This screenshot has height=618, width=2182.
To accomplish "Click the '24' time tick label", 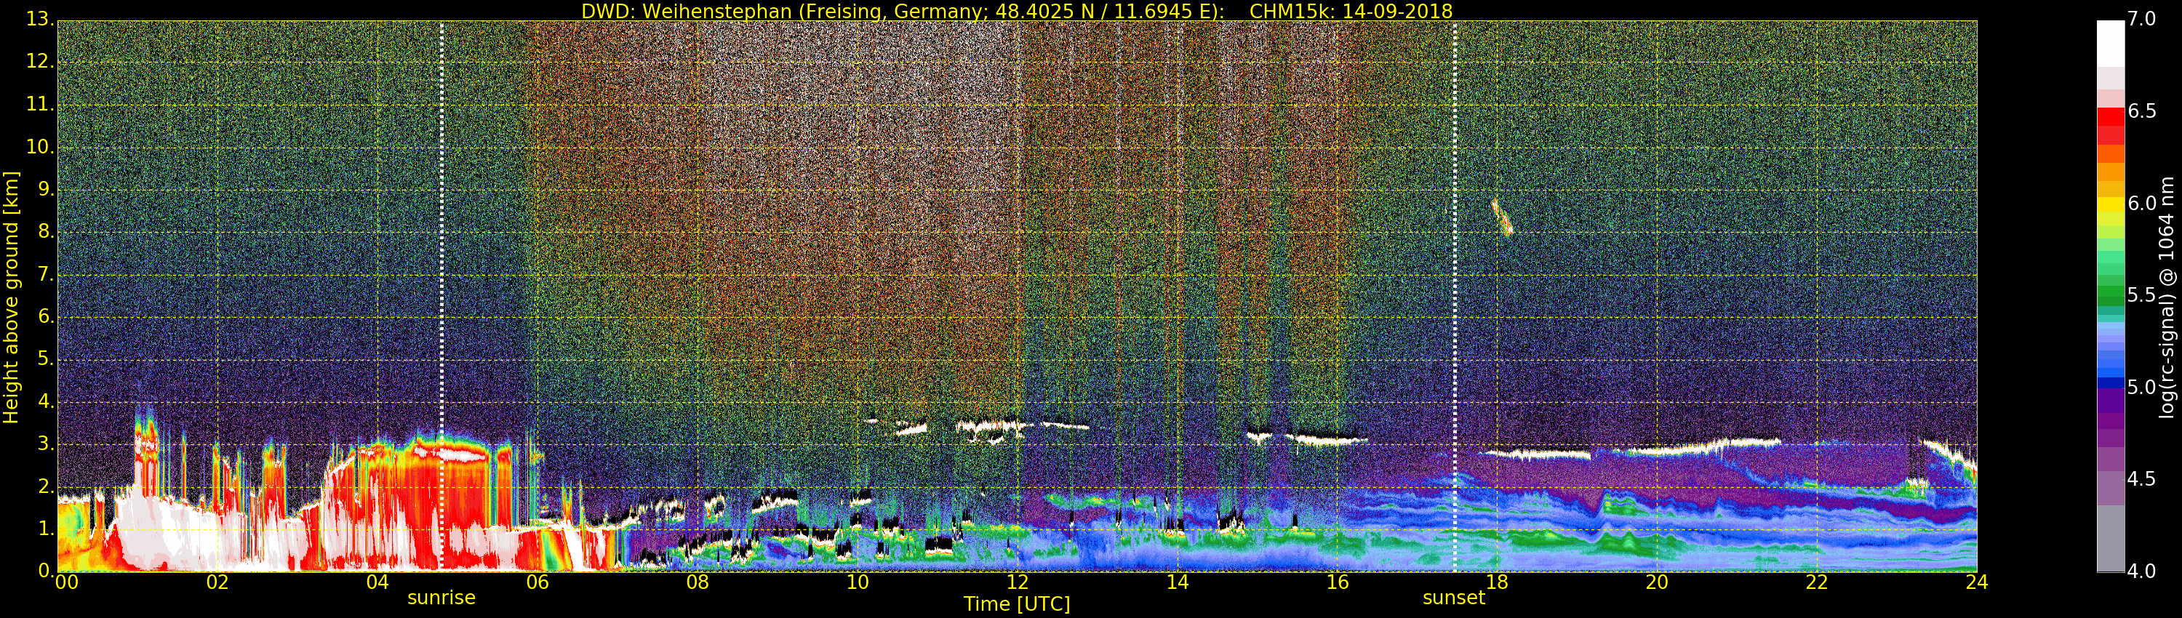I will click(x=1977, y=582).
